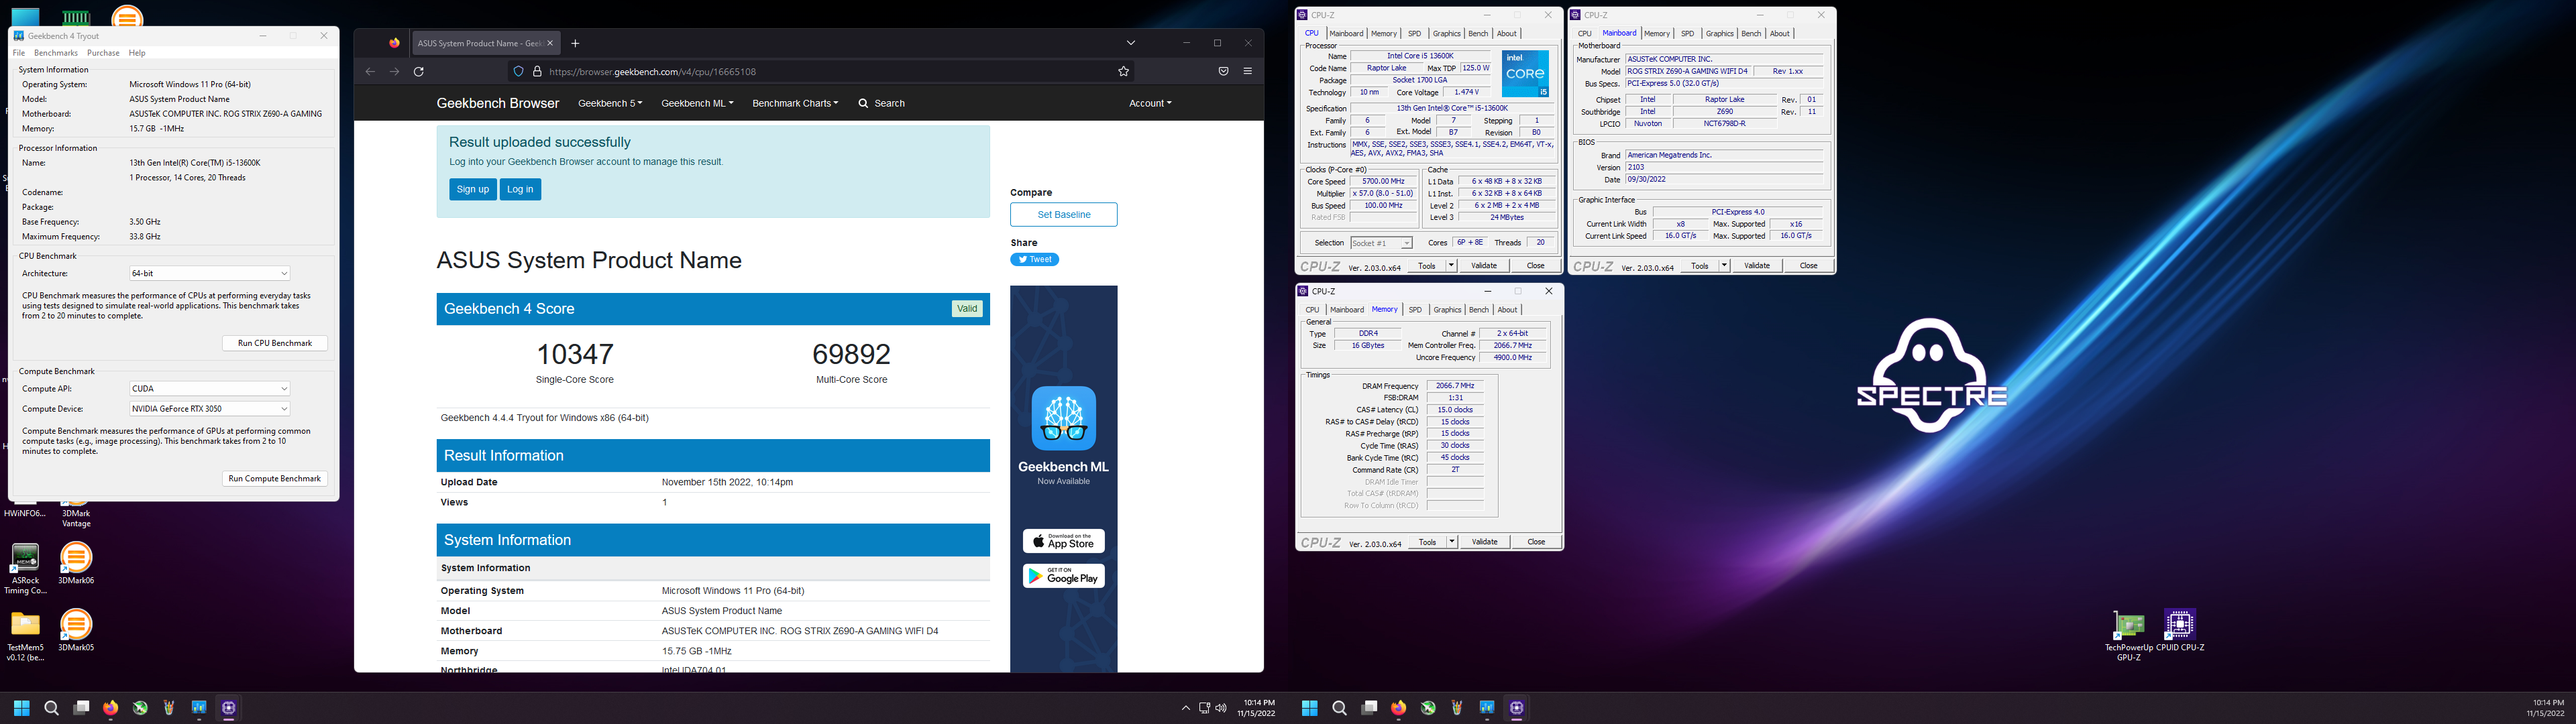The image size is (2576, 724).
Task: Open the Architecture 64-bit dropdown in Geekbench
Action: tap(210, 273)
